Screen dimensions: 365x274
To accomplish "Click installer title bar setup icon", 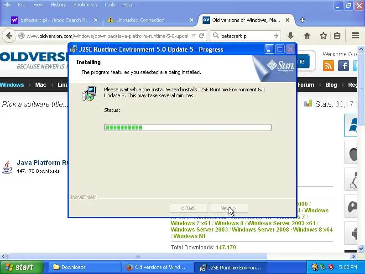I will coord(73,49).
